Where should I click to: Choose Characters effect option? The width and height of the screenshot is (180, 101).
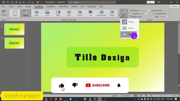[129, 34]
